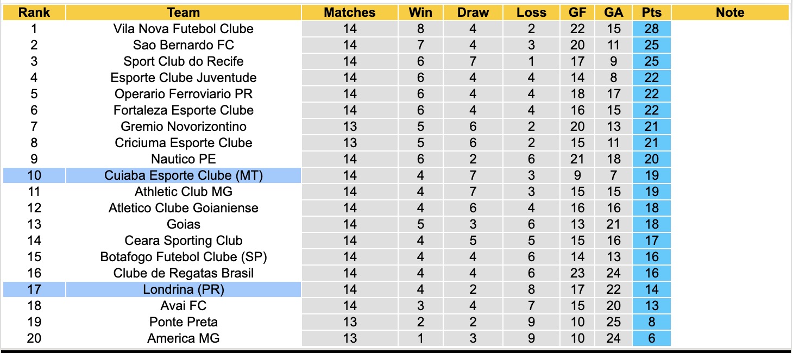Click the Win column header
The width and height of the screenshot is (793, 353).
coord(420,12)
